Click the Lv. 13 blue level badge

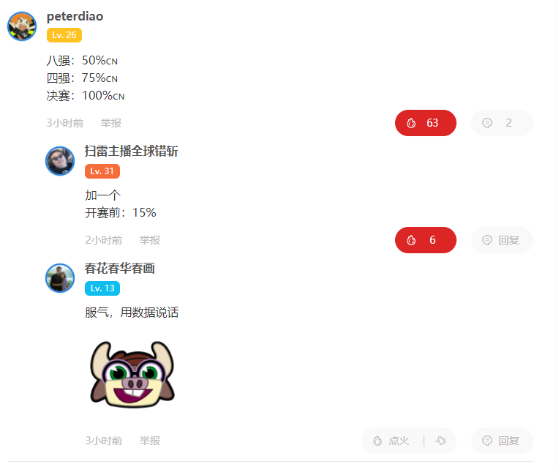tap(102, 288)
